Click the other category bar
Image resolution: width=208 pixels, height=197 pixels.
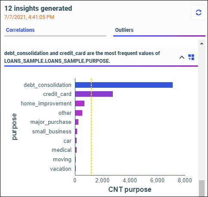79,113
